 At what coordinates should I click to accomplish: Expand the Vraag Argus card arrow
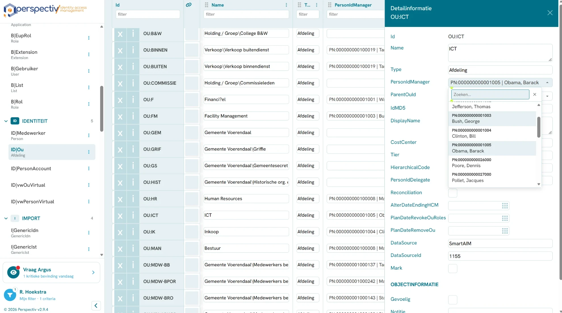[93, 272]
